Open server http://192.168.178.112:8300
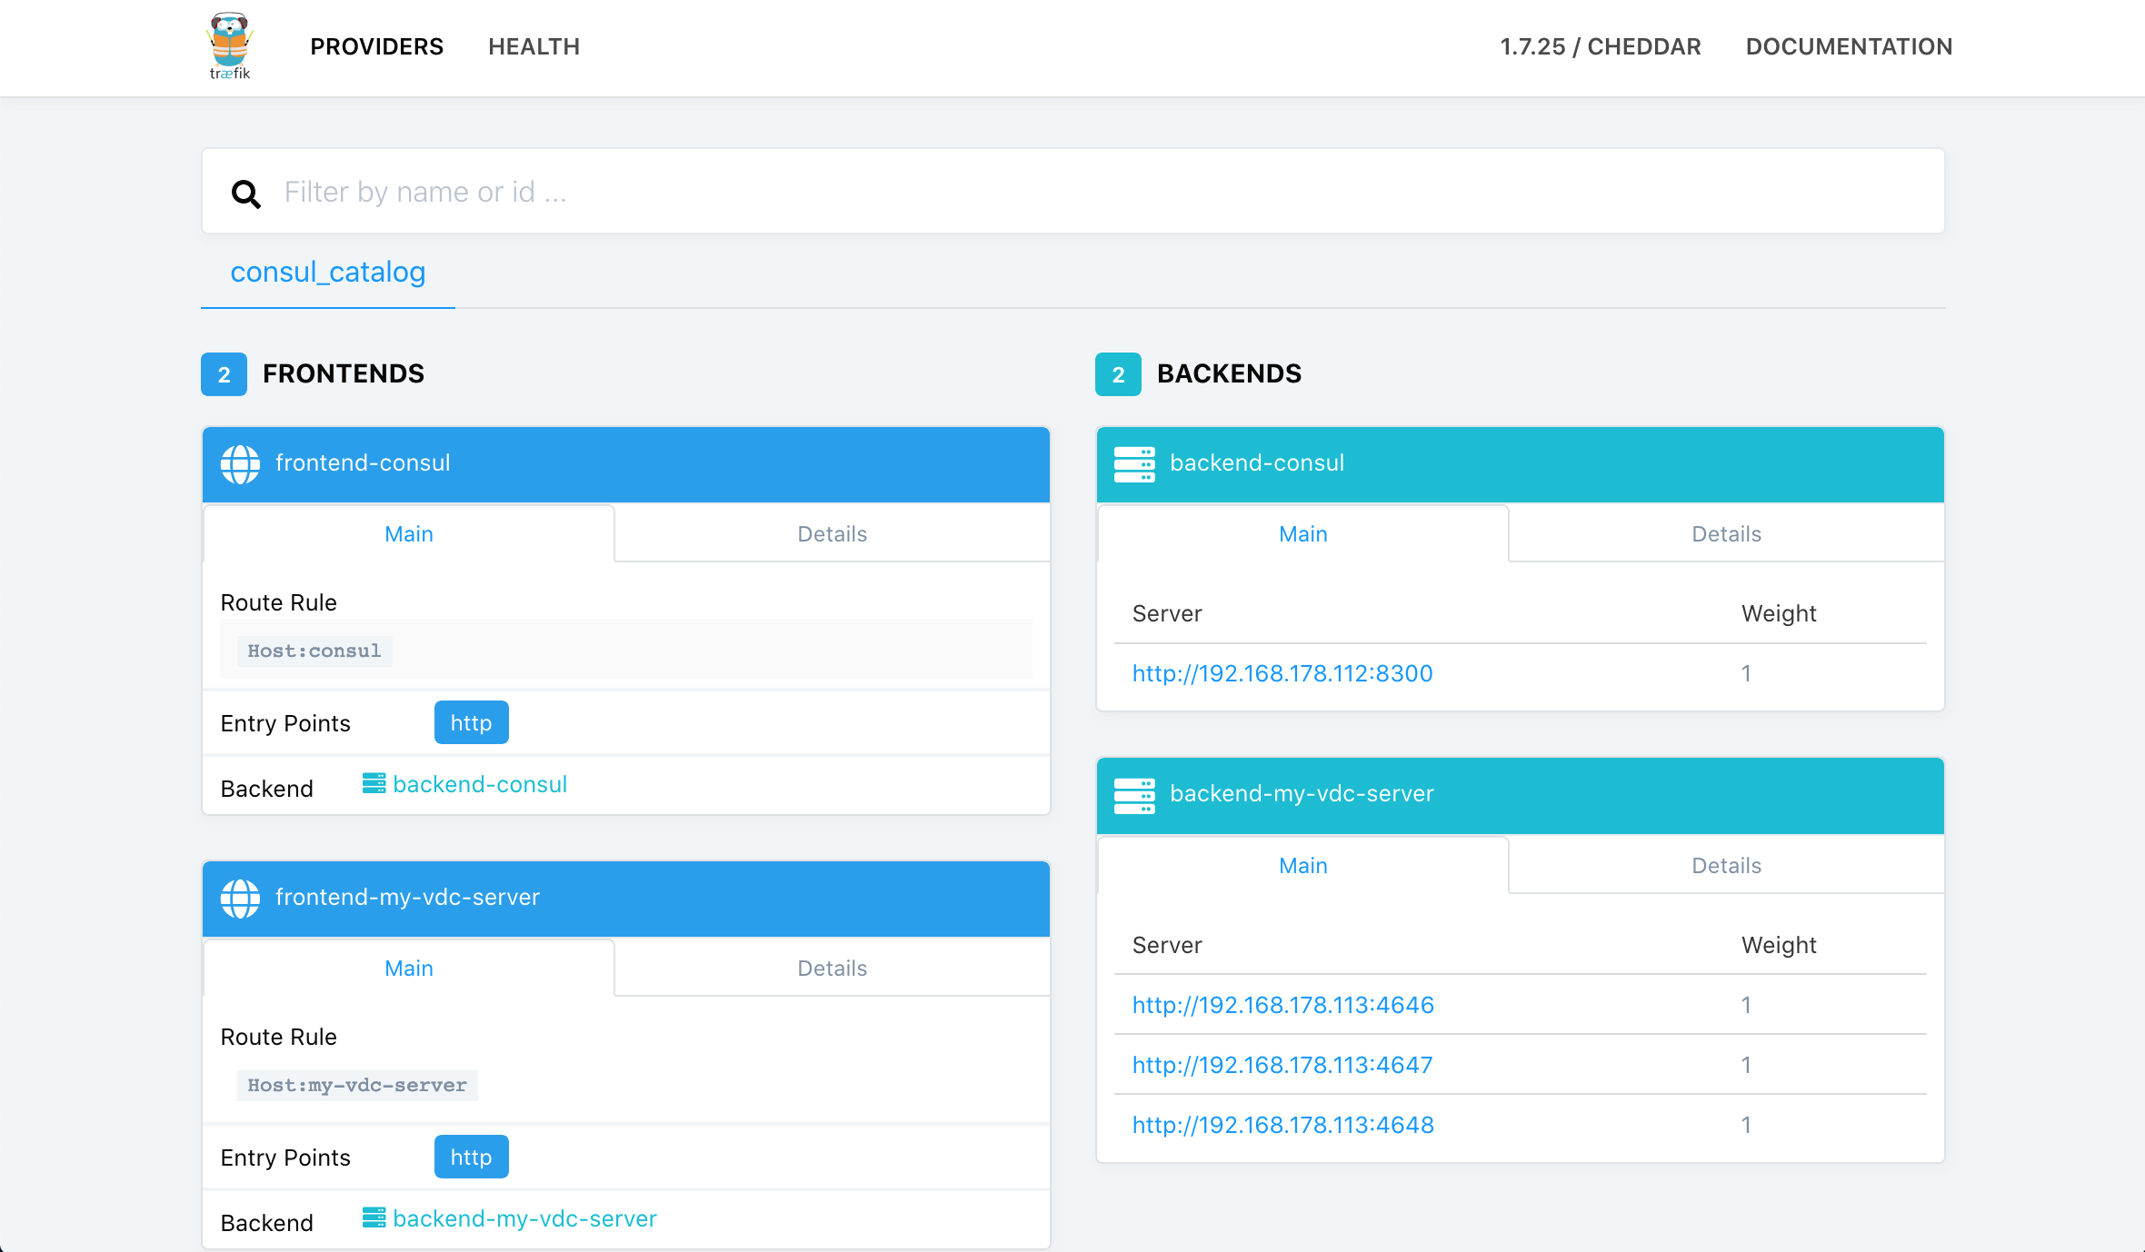Screen dimensions: 2145x1252 coord(1282,673)
